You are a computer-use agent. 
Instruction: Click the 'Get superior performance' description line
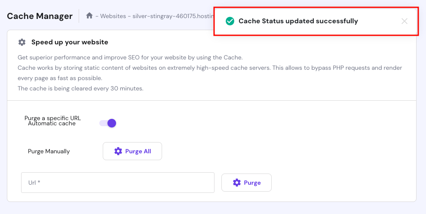click(129, 57)
